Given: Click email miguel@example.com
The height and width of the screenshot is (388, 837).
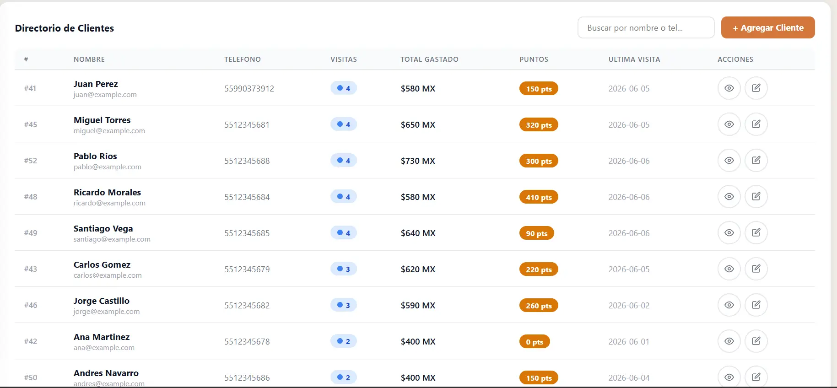Looking at the screenshot, I should pos(109,130).
